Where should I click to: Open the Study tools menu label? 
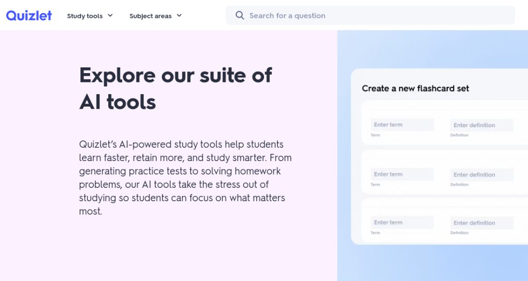point(85,16)
